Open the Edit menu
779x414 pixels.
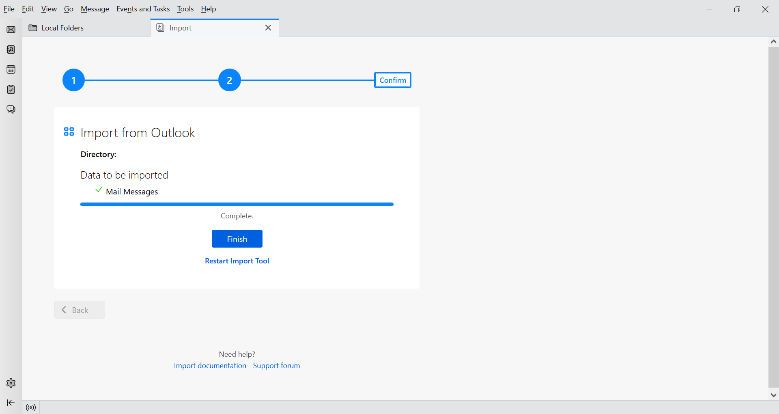click(x=28, y=9)
